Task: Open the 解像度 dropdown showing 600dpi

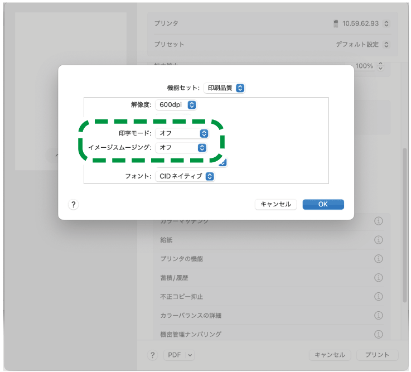Action: (x=176, y=105)
